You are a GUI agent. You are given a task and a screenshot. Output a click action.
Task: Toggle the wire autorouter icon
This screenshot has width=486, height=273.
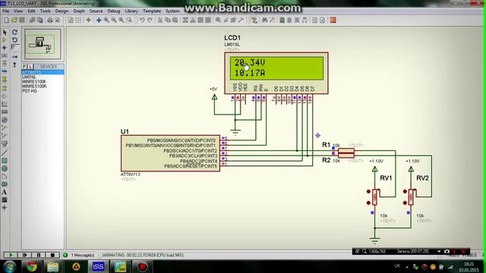(254, 20)
